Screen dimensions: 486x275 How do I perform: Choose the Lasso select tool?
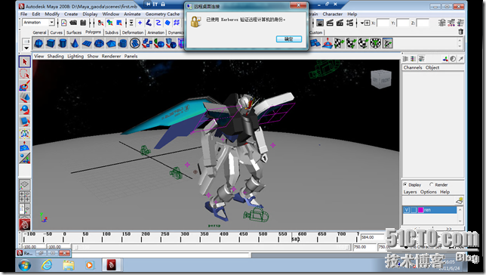tap(25, 74)
